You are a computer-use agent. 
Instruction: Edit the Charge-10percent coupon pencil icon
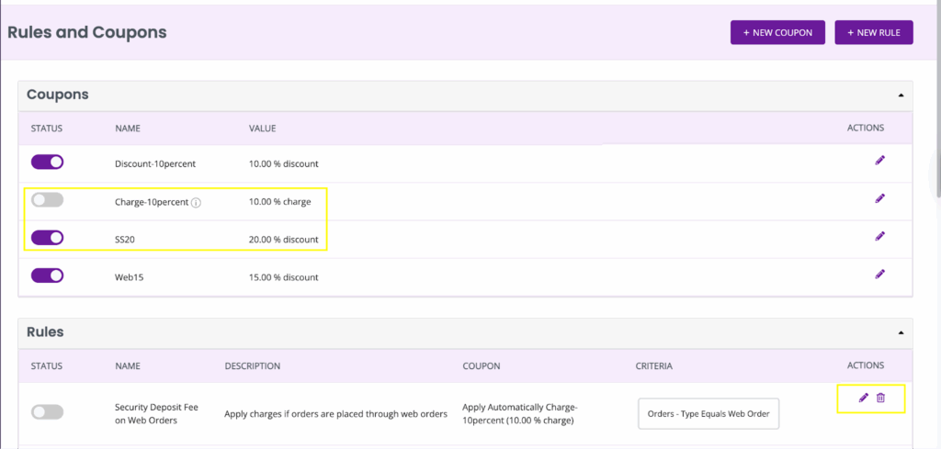pyautogui.click(x=879, y=198)
